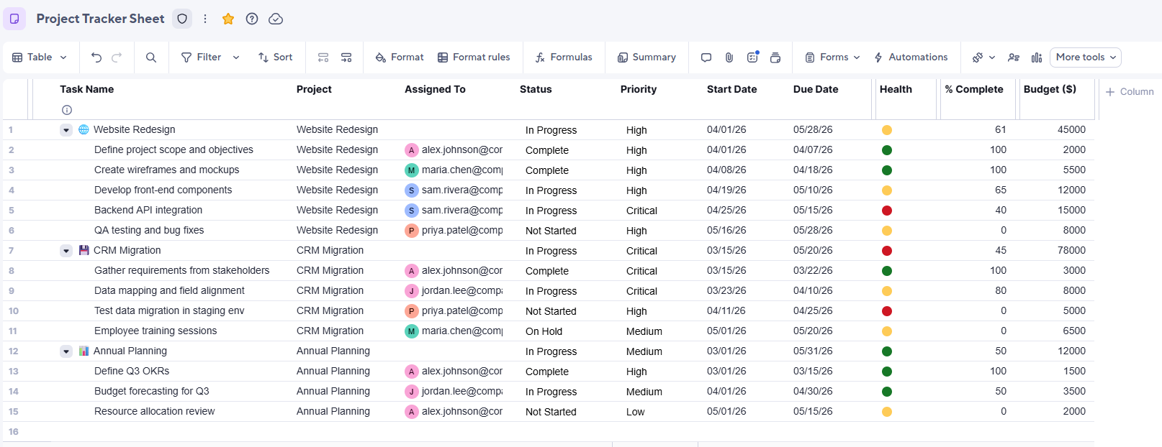The width and height of the screenshot is (1162, 447).
Task: Click the outdent row icon
Action: click(x=323, y=57)
